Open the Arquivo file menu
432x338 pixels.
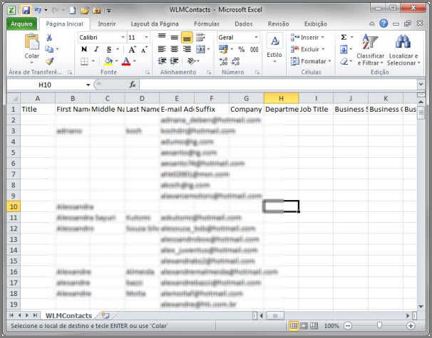(x=21, y=23)
